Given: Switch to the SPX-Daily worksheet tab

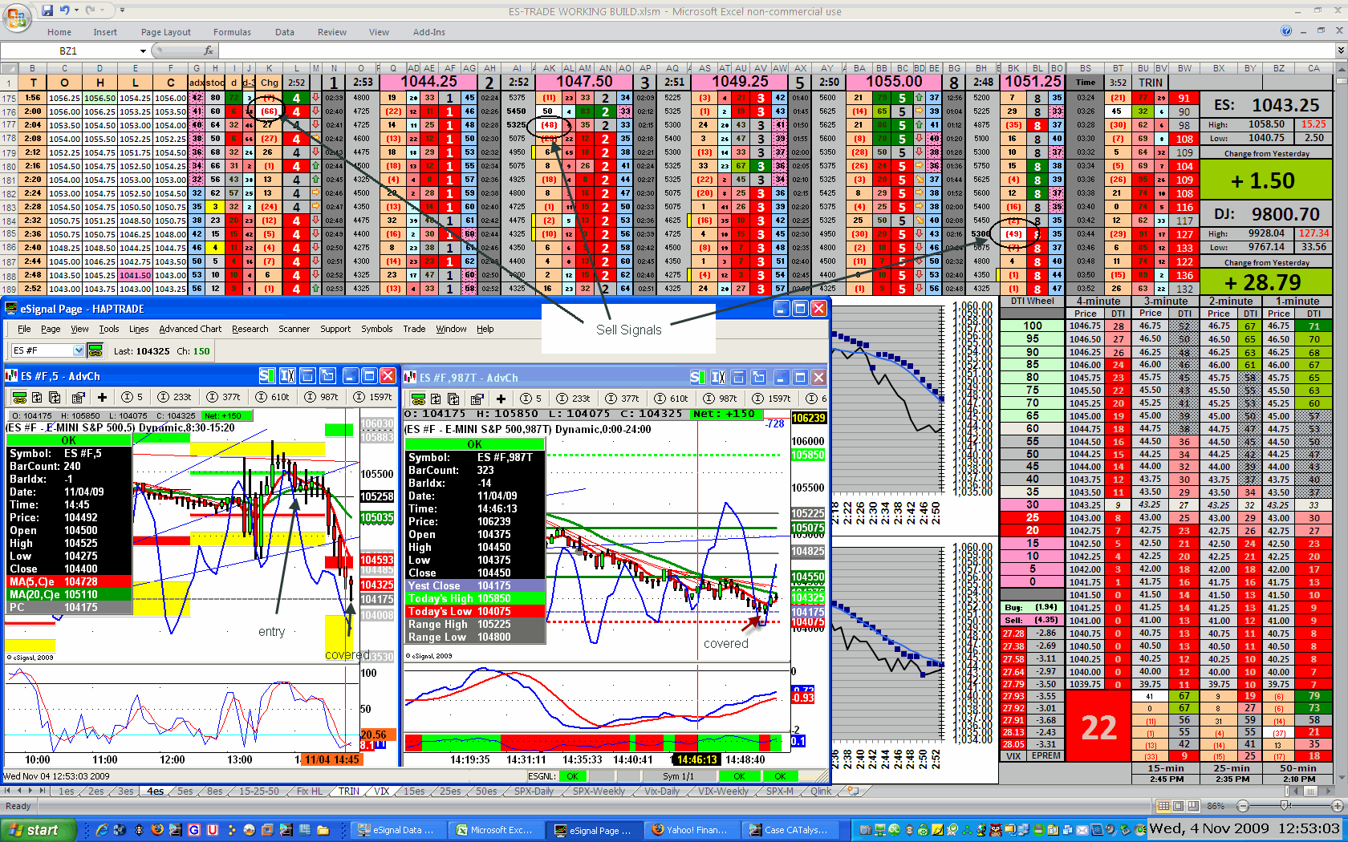Looking at the screenshot, I should click(534, 791).
